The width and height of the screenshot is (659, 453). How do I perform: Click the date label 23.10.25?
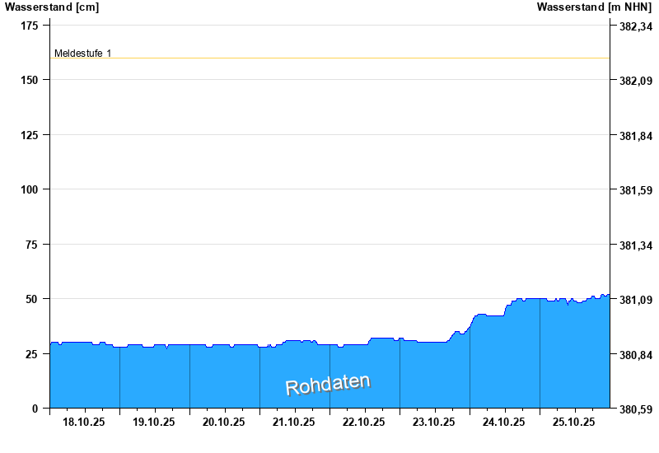pyautogui.click(x=434, y=423)
